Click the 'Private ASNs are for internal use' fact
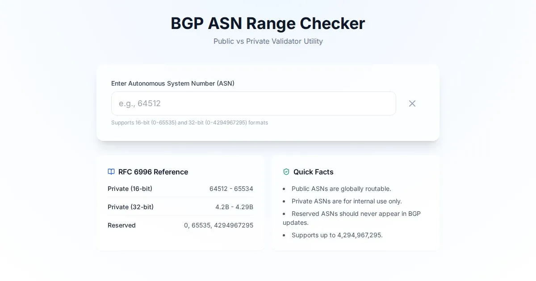The image size is (536, 281). click(347, 201)
